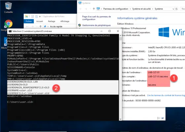Switch to the Affichage ribbon tab
185x132 pixels.
click(x=65, y=21)
